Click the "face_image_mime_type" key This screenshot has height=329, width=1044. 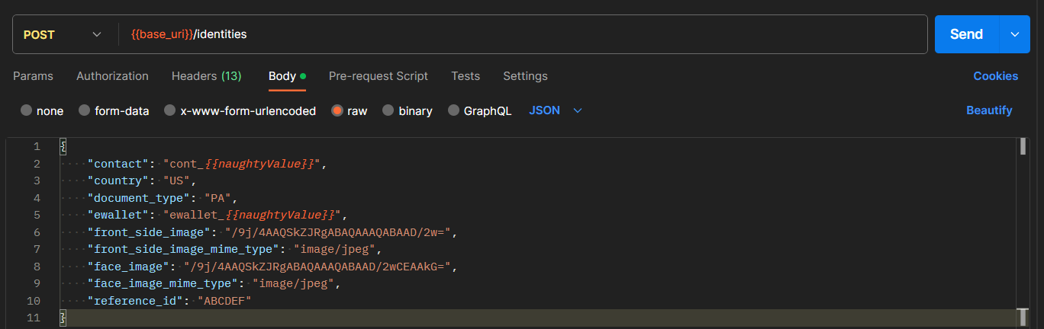pyautogui.click(x=162, y=283)
